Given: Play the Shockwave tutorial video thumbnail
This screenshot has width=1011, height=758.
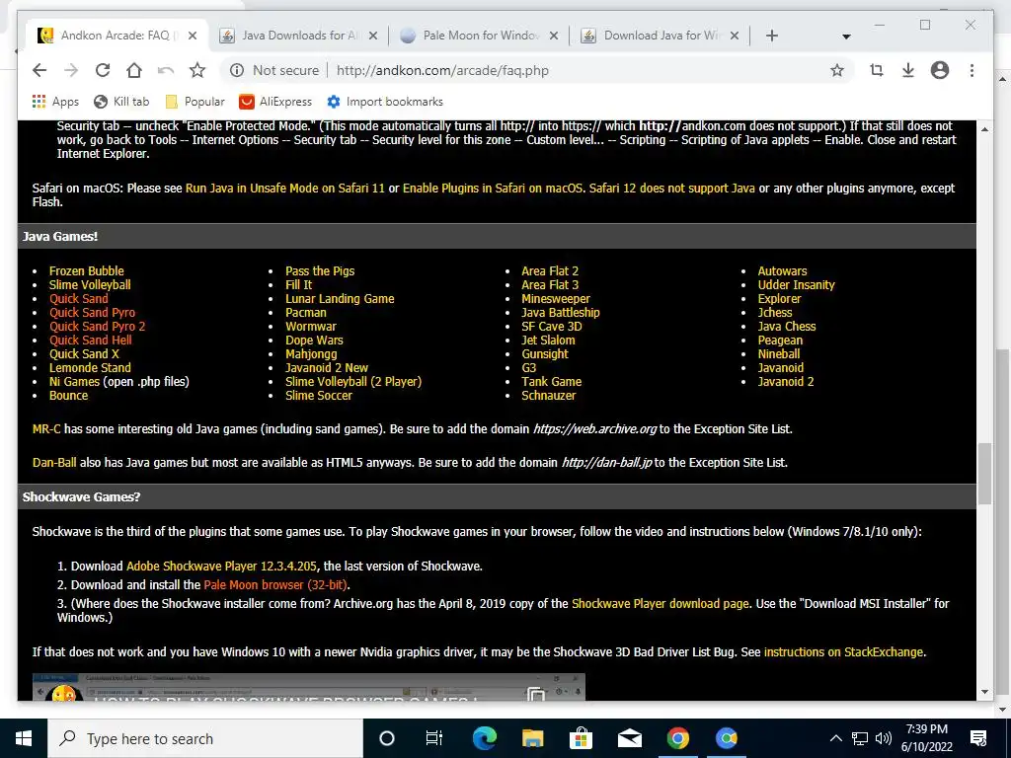Looking at the screenshot, I should (x=309, y=687).
